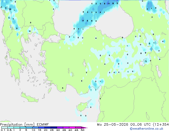Click the 0.5–1 mm legend color swatch
This screenshot has height=131, width=169.
click(x=11, y=128)
